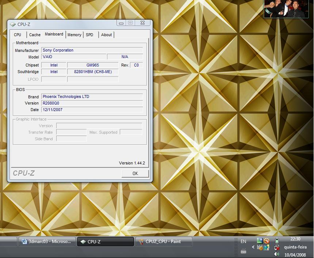314x258 pixels.
Task: Click the Southbridge vendor field Intel
Action: [54, 72]
